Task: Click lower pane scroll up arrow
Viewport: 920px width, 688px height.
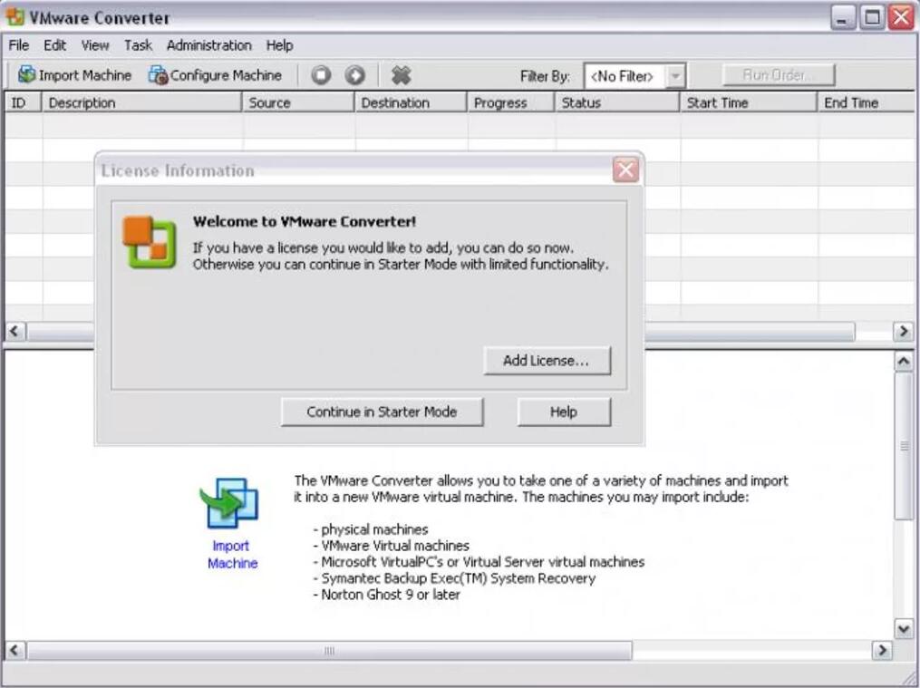Action: point(904,362)
